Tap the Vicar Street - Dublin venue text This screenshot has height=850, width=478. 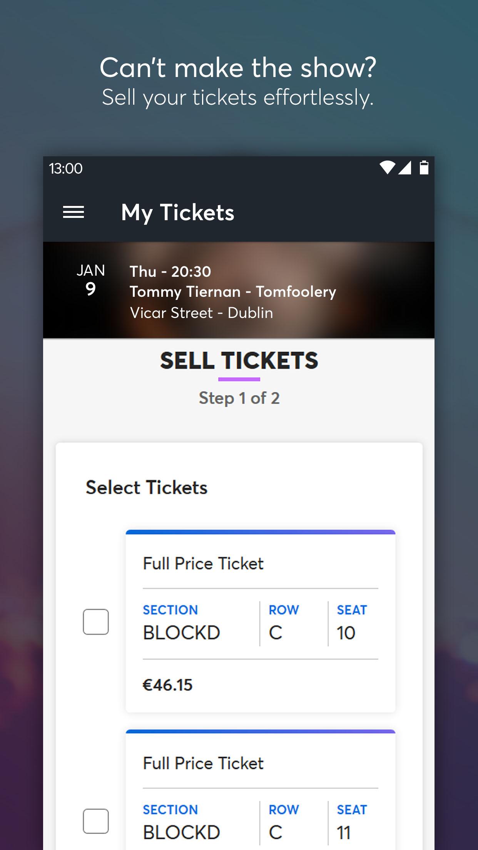coord(201,313)
